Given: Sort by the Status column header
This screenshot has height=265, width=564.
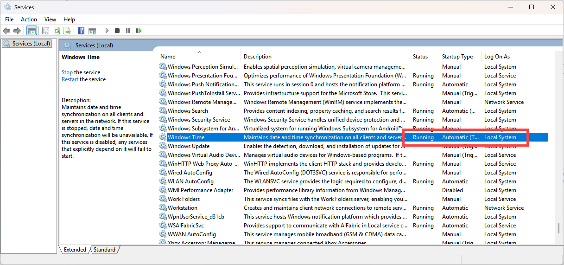Looking at the screenshot, I should click(425, 57).
